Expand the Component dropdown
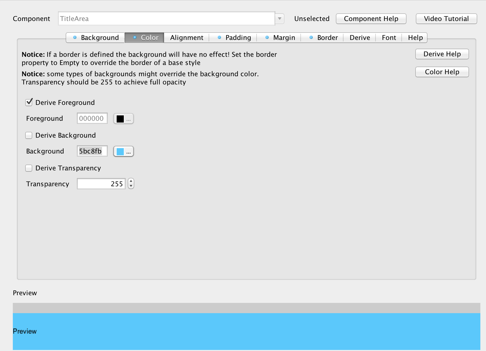Viewport: 486px width, 351px height. (279, 18)
